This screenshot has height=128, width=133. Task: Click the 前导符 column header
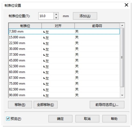[97, 26]
